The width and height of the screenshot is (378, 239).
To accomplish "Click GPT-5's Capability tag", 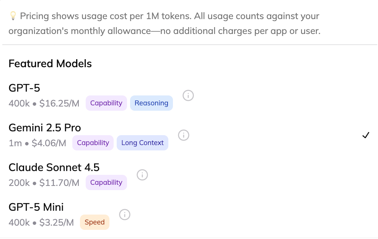I will tap(106, 103).
